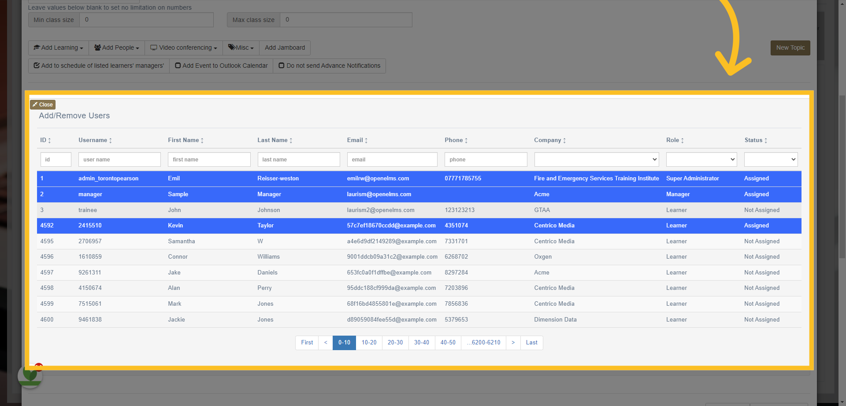Sort by Email column arrows

[x=366, y=140]
